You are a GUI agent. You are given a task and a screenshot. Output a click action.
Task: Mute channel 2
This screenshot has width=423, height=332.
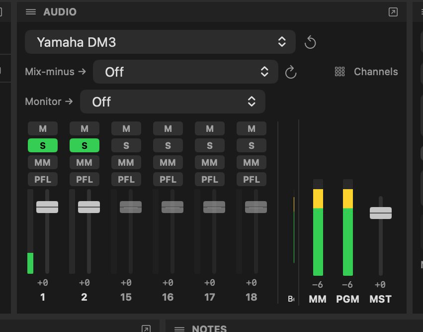point(85,128)
